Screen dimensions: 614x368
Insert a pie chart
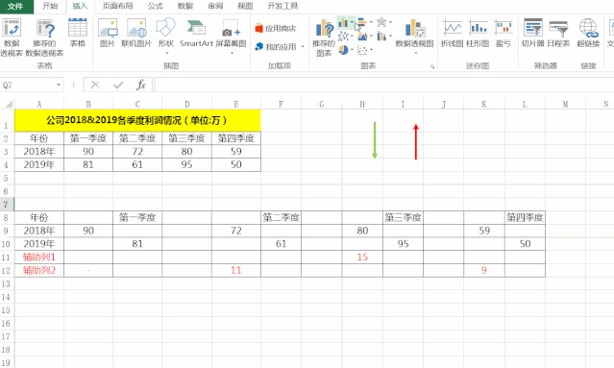pos(343,50)
